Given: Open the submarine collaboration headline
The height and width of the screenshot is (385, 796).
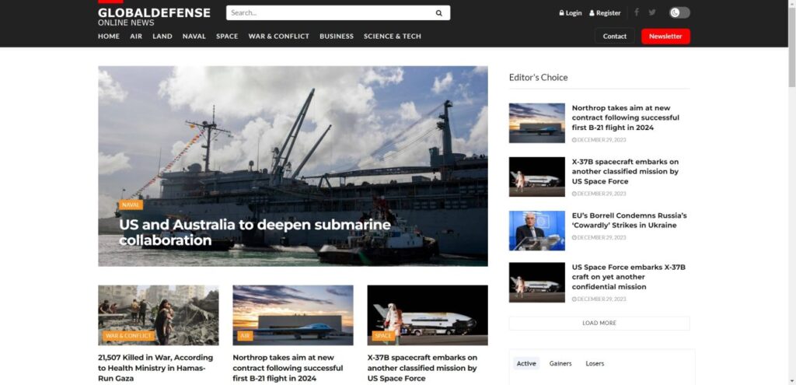Looking at the screenshot, I should click(x=254, y=233).
